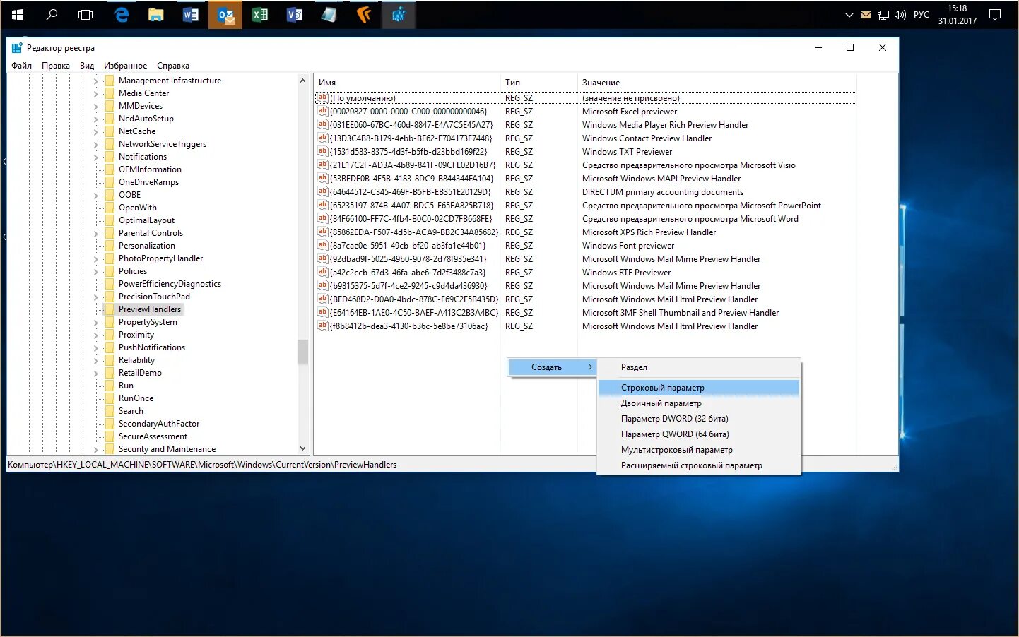Screen dimensions: 1019x637
Task: Click the volume speaker tray icon
Action: tap(900, 15)
